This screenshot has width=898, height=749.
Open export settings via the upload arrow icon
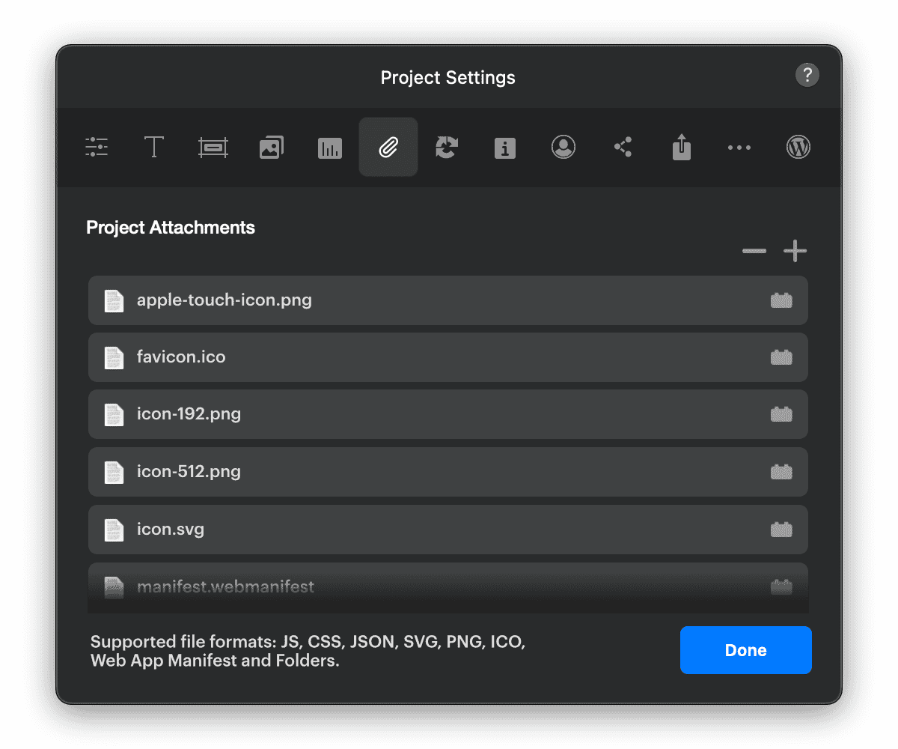pos(681,147)
